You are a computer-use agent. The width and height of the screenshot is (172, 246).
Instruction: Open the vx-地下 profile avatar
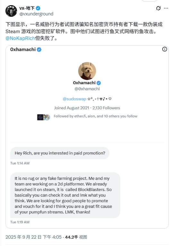[x=11, y=11]
